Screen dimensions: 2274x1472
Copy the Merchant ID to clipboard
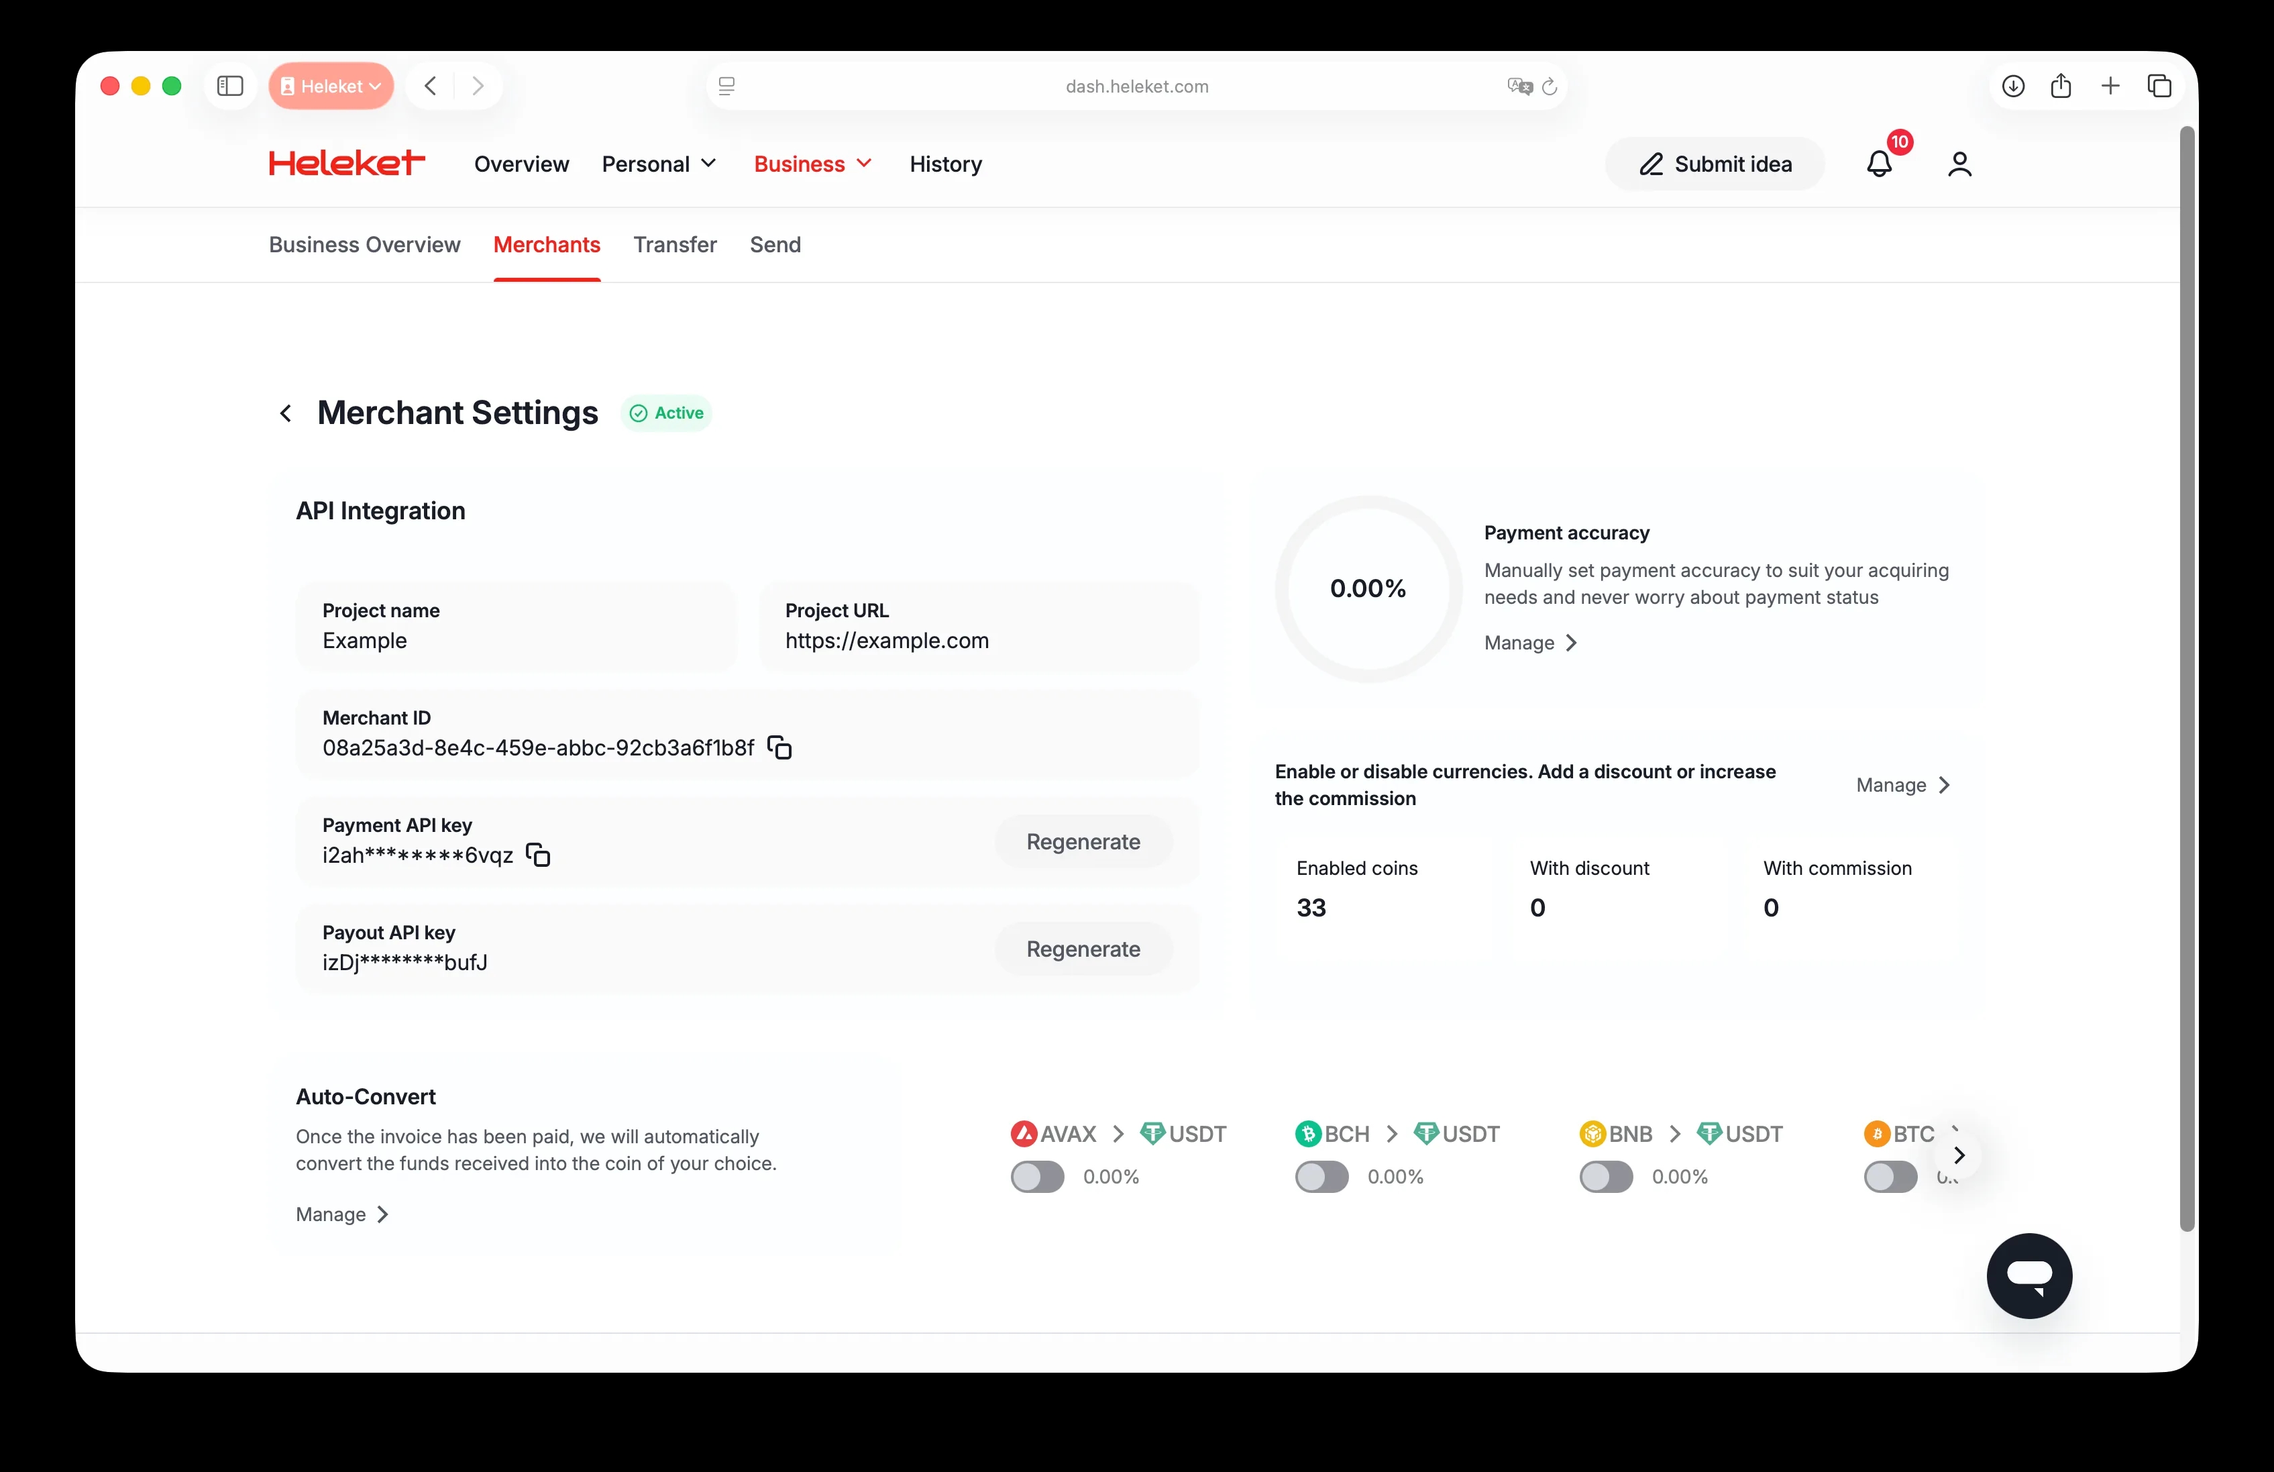(779, 747)
